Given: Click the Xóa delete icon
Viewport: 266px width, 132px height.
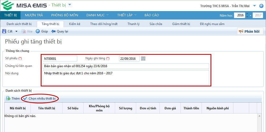Looking at the screenshot, I should pos(24,31).
